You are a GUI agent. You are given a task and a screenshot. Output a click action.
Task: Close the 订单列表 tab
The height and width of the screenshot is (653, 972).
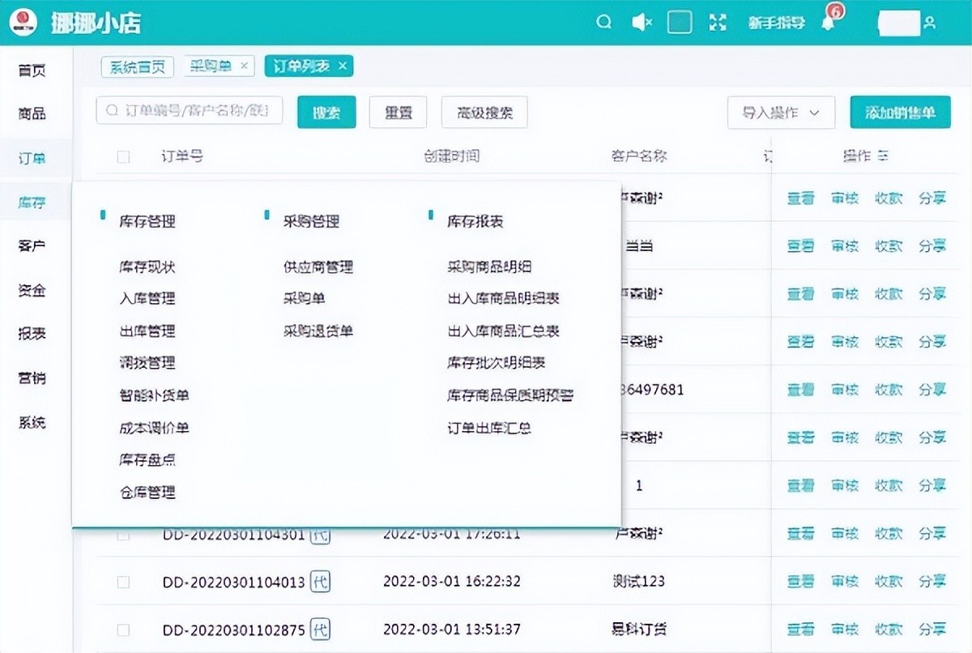343,66
